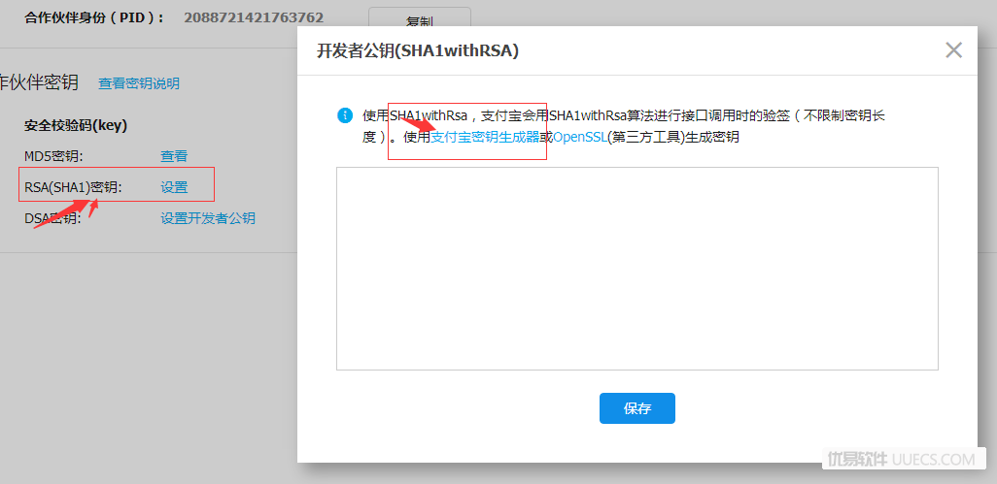997x484 pixels.
Task: Click the MD5密钥 label
Action: (54, 157)
